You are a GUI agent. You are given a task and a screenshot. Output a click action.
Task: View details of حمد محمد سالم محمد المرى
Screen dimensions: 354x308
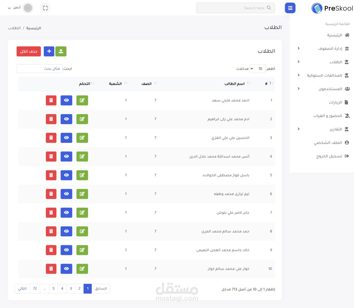click(66, 231)
